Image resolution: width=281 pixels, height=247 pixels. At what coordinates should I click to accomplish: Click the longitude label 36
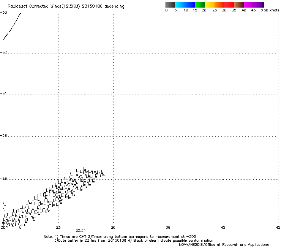(113, 228)
